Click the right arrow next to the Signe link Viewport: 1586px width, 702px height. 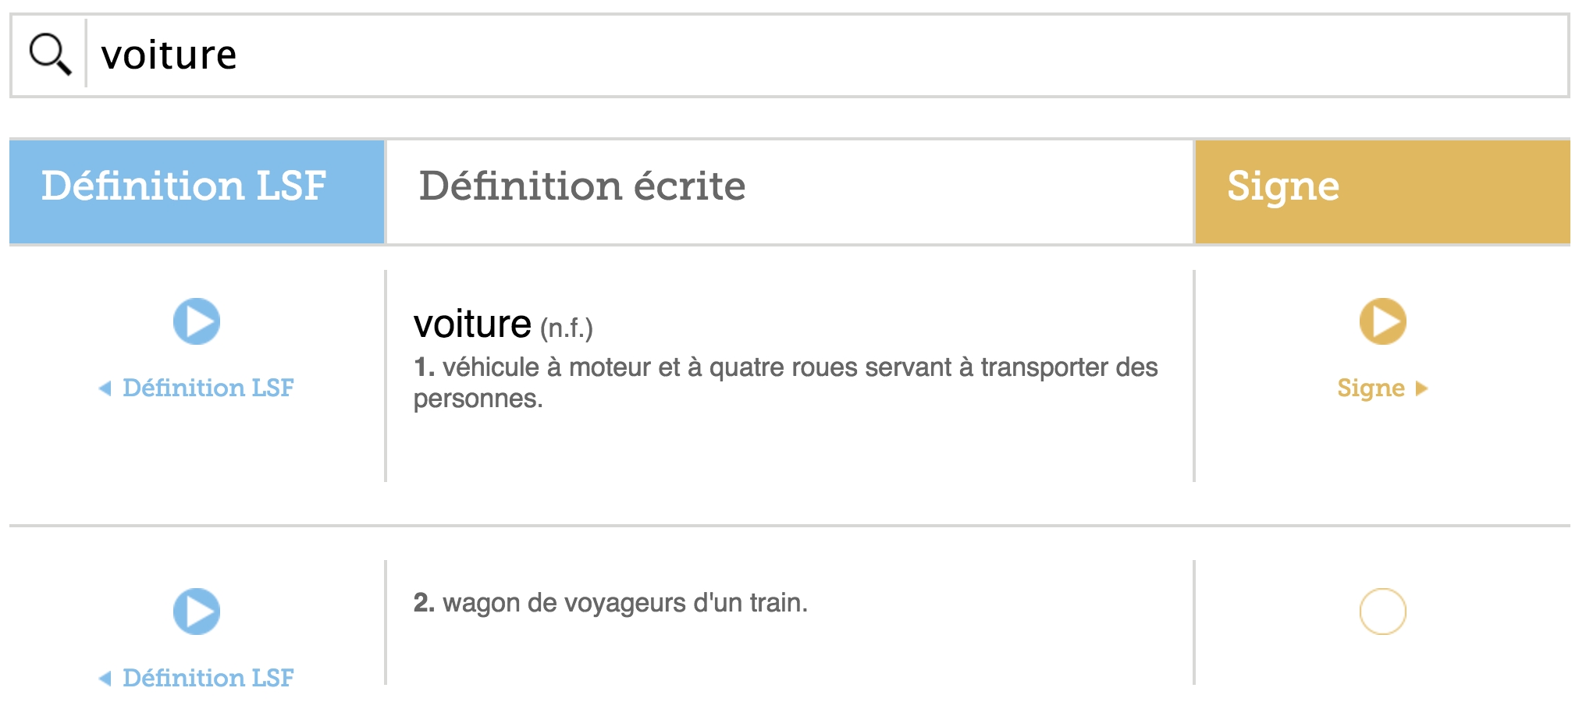1421,388
